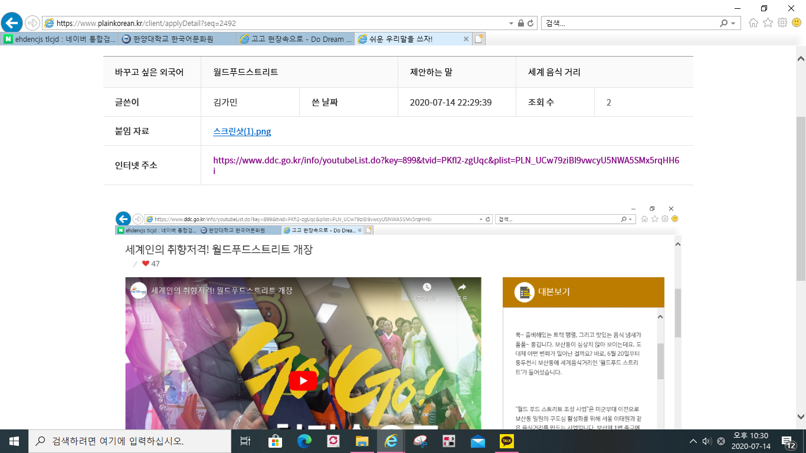Click the smiley feedback icon
The width and height of the screenshot is (806, 453).
pyautogui.click(x=796, y=23)
